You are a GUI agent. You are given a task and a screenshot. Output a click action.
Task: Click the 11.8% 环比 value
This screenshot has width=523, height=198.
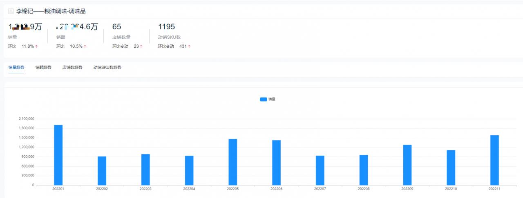pos(28,46)
